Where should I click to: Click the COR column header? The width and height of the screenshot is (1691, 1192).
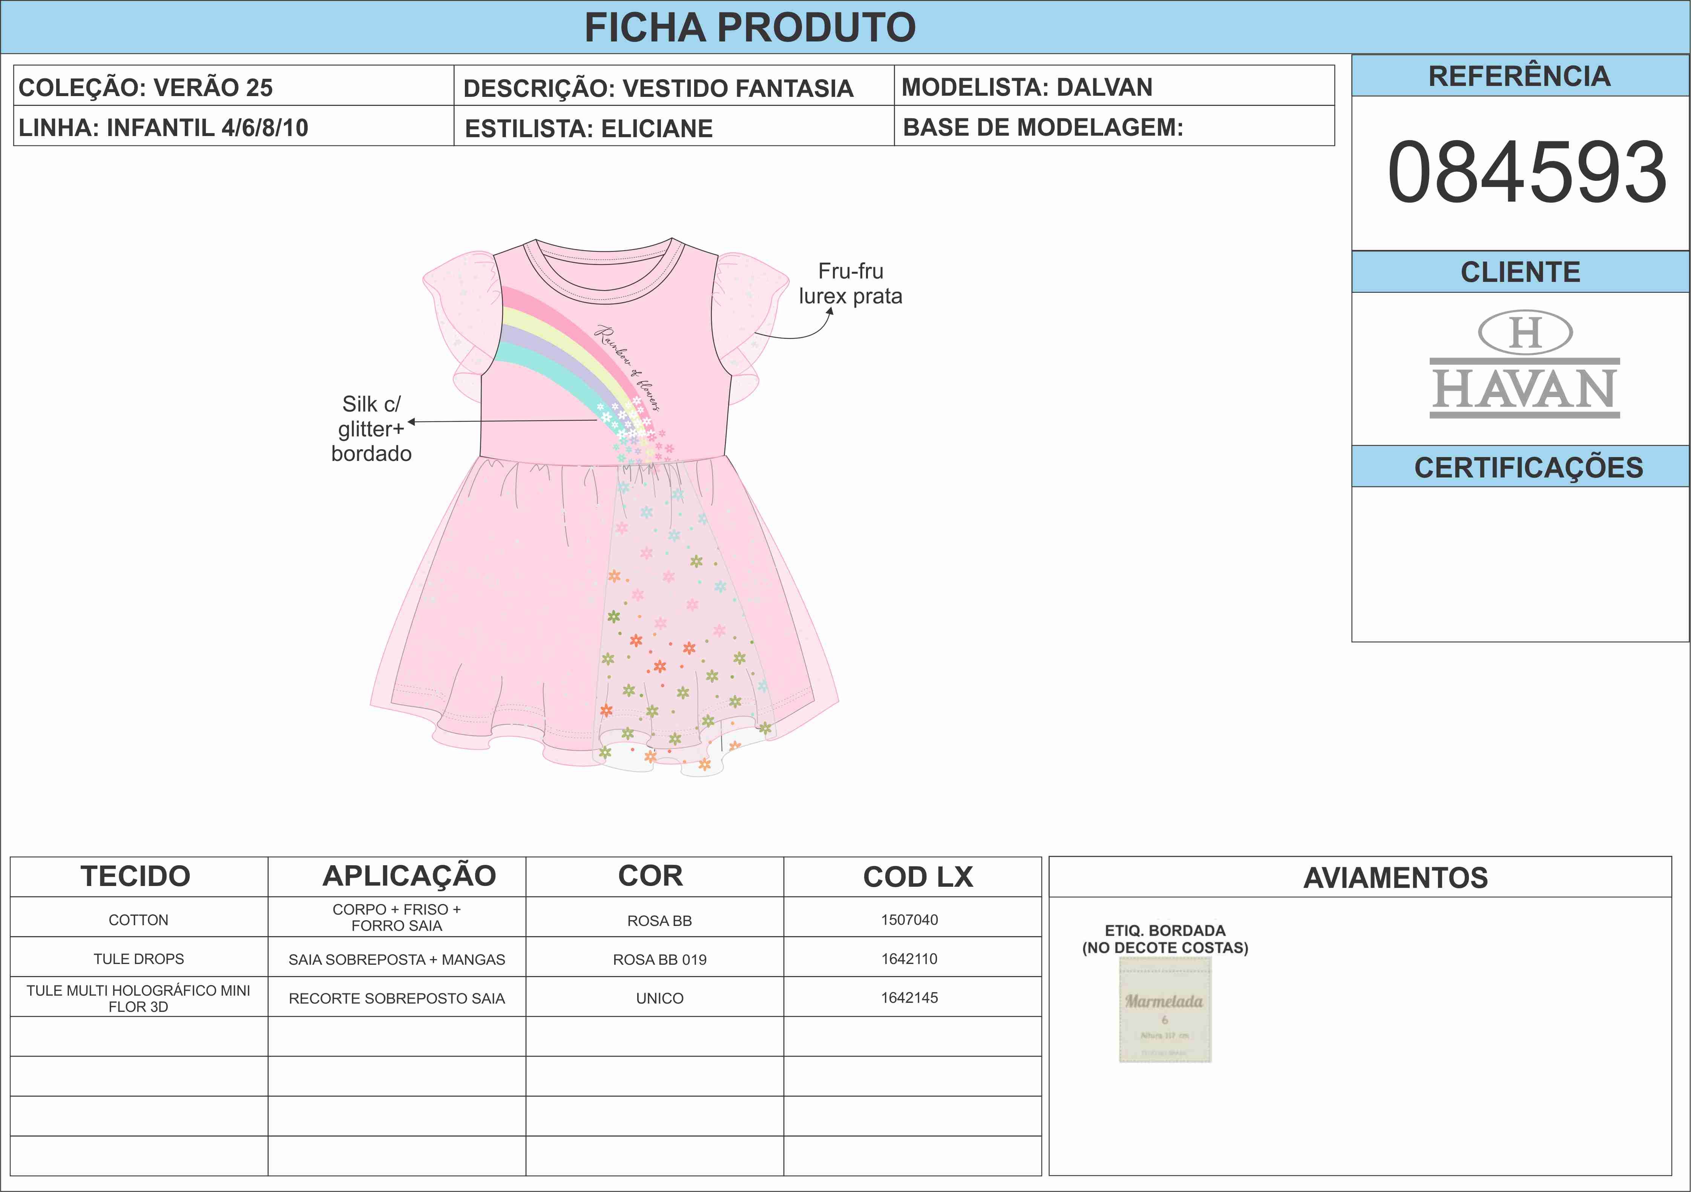(x=650, y=876)
